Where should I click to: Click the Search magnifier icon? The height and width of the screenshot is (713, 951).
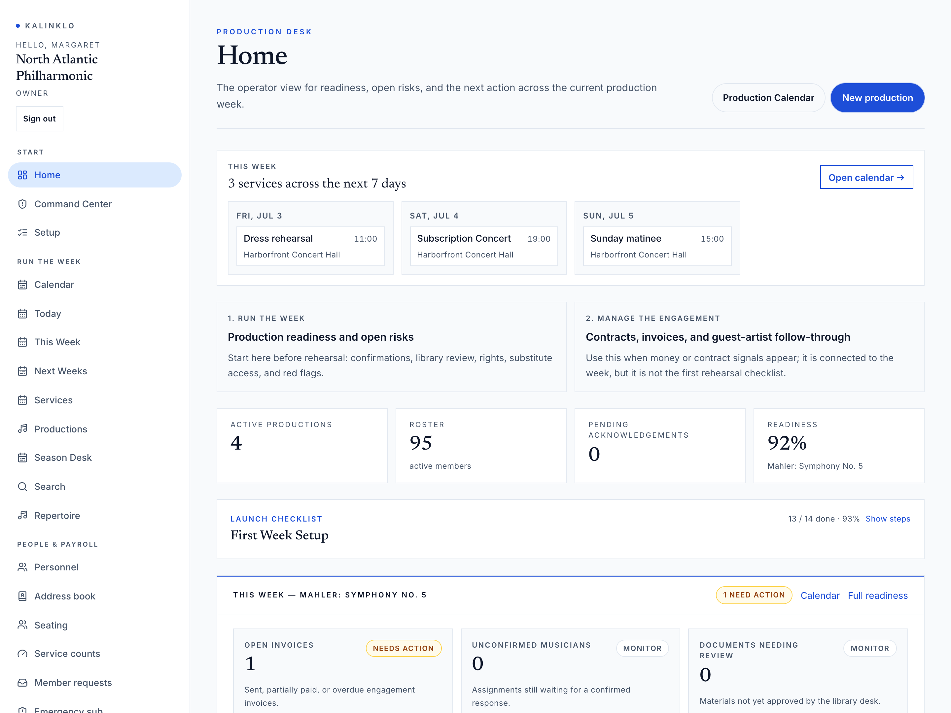[22, 487]
